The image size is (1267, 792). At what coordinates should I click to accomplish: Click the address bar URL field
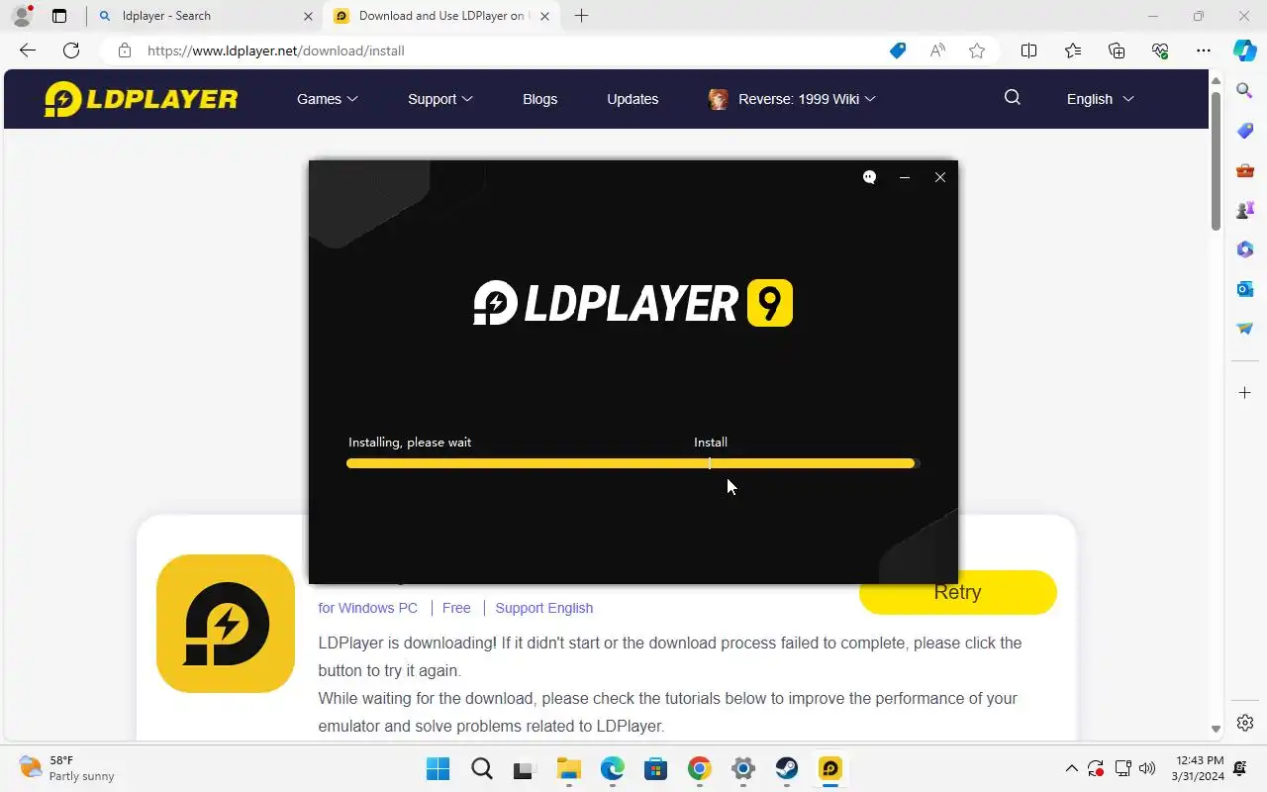point(495,50)
